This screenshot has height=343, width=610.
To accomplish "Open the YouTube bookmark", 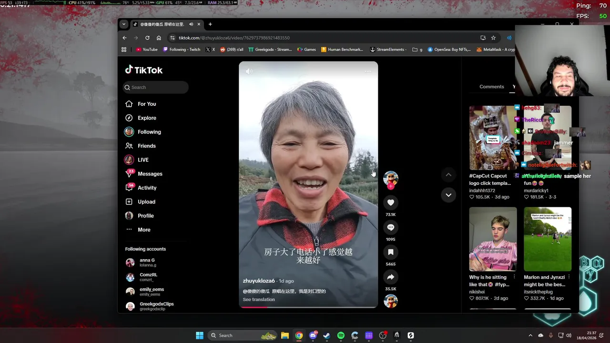I will (x=147, y=50).
